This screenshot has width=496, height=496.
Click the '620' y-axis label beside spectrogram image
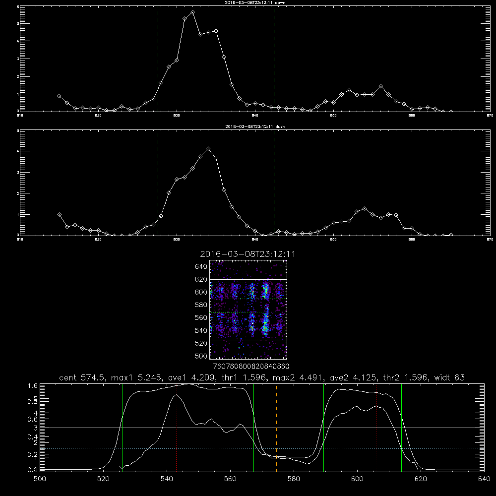pos(201,279)
